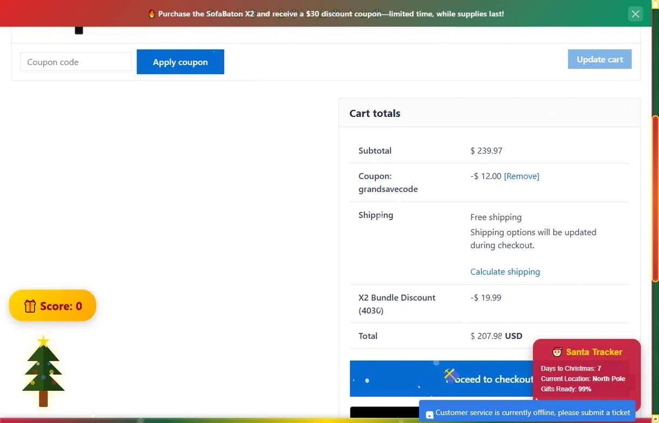The image size is (659, 423).
Task: Click the fire icon in promo banner
Action: pos(152,14)
